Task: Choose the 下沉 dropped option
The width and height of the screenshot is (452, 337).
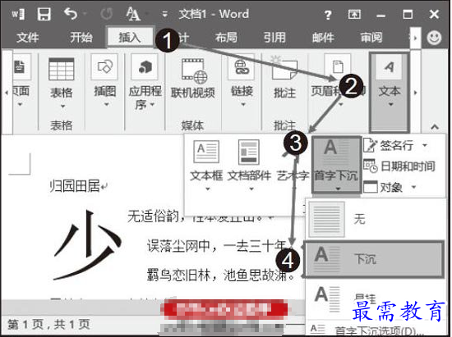Action: pyautogui.click(x=374, y=259)
